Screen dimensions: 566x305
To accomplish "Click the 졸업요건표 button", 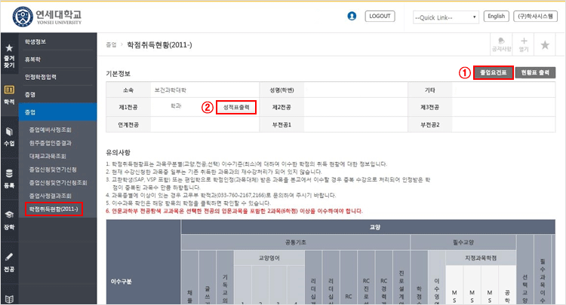I will tap(493, 73).
